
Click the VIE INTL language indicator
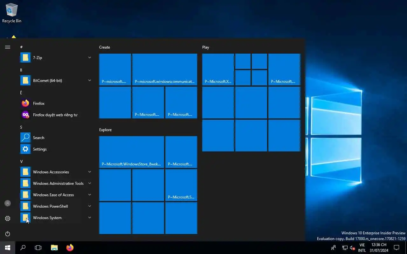coord(362,248)
